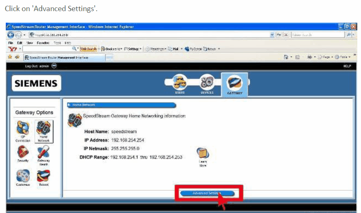361x213 pixels.
Task: Open recent pages dropdown beside Forward button
Action: click(x=24, y=35)
